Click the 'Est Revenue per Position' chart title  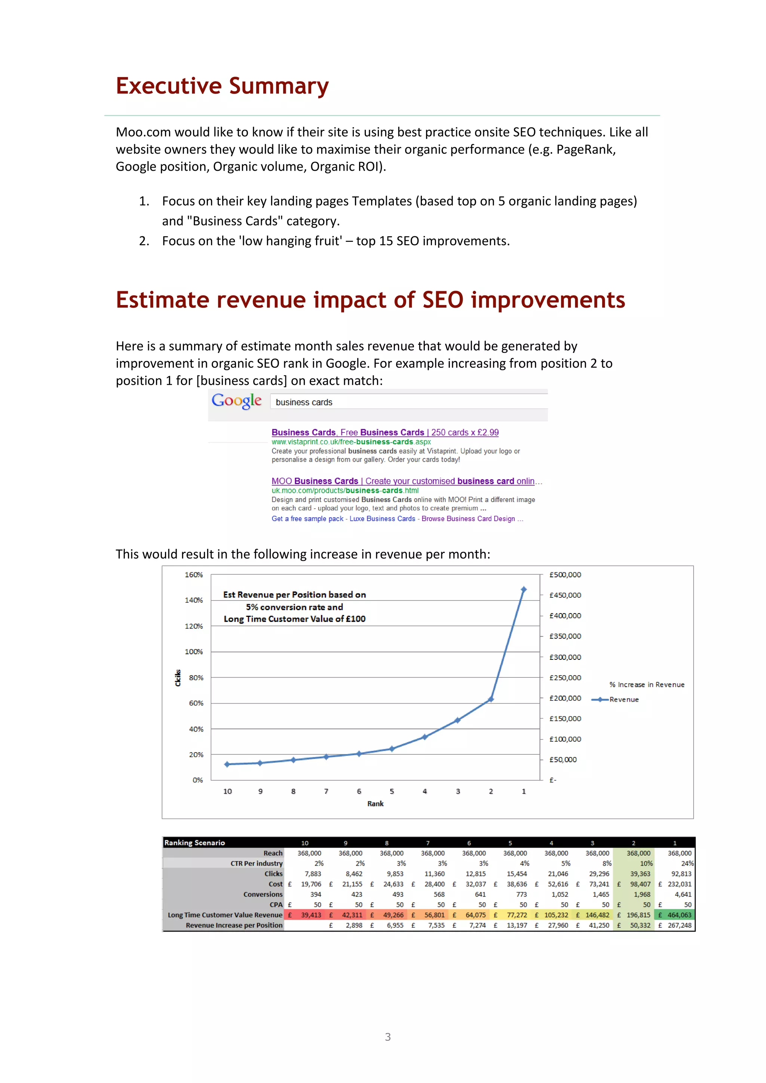pyautogui.click(x=294, y=607)
